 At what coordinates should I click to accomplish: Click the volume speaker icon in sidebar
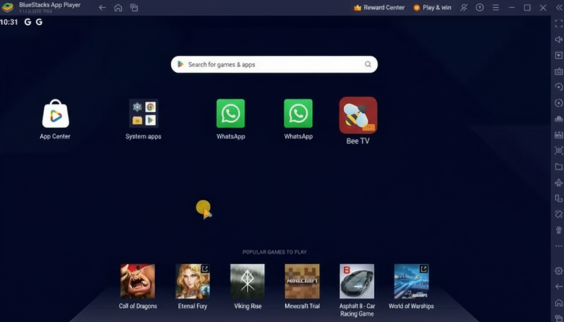(x=558, y=40)
